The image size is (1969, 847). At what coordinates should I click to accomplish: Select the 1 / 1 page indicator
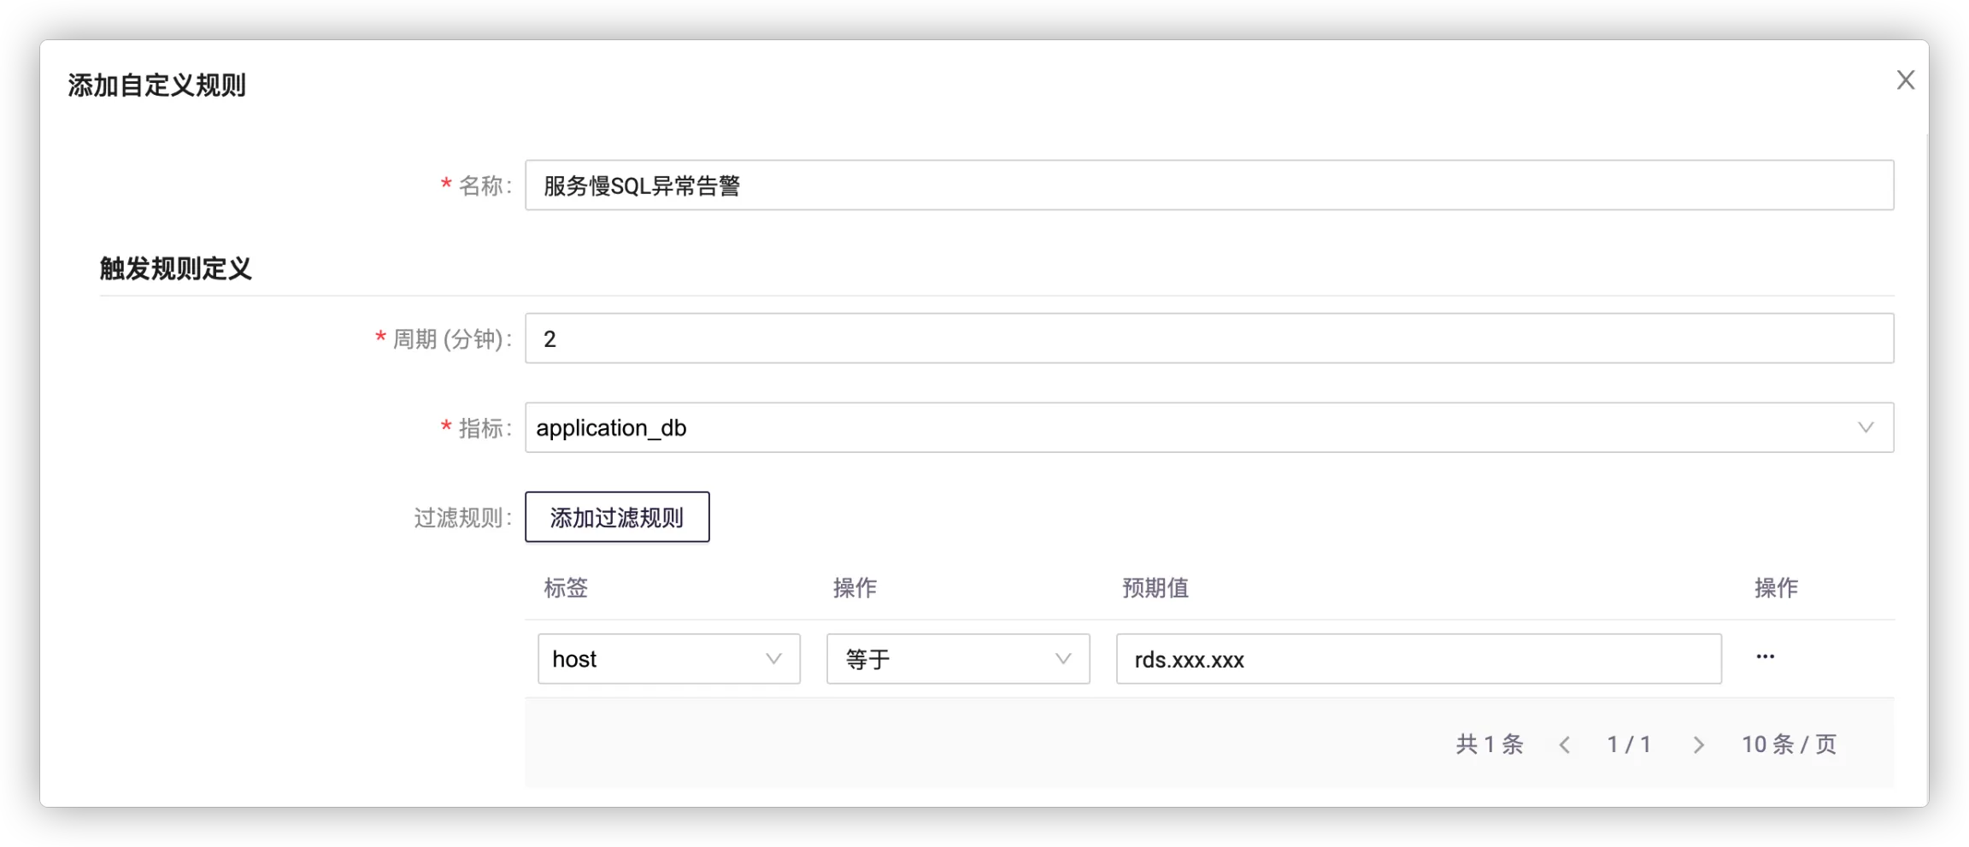pos(1629,744)
